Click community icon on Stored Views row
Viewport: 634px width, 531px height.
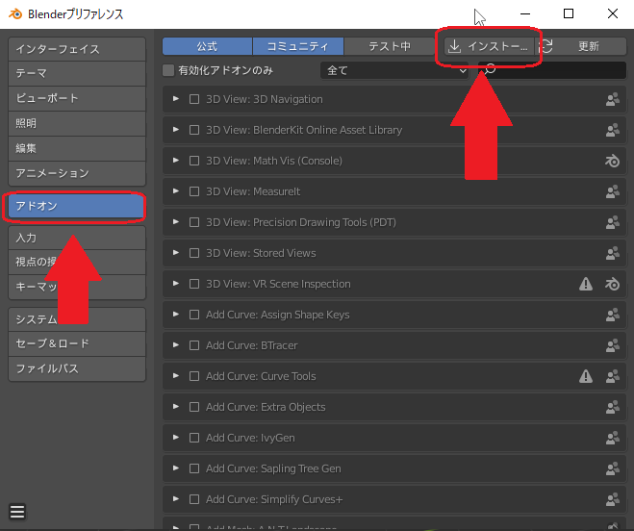click(613, 253)
